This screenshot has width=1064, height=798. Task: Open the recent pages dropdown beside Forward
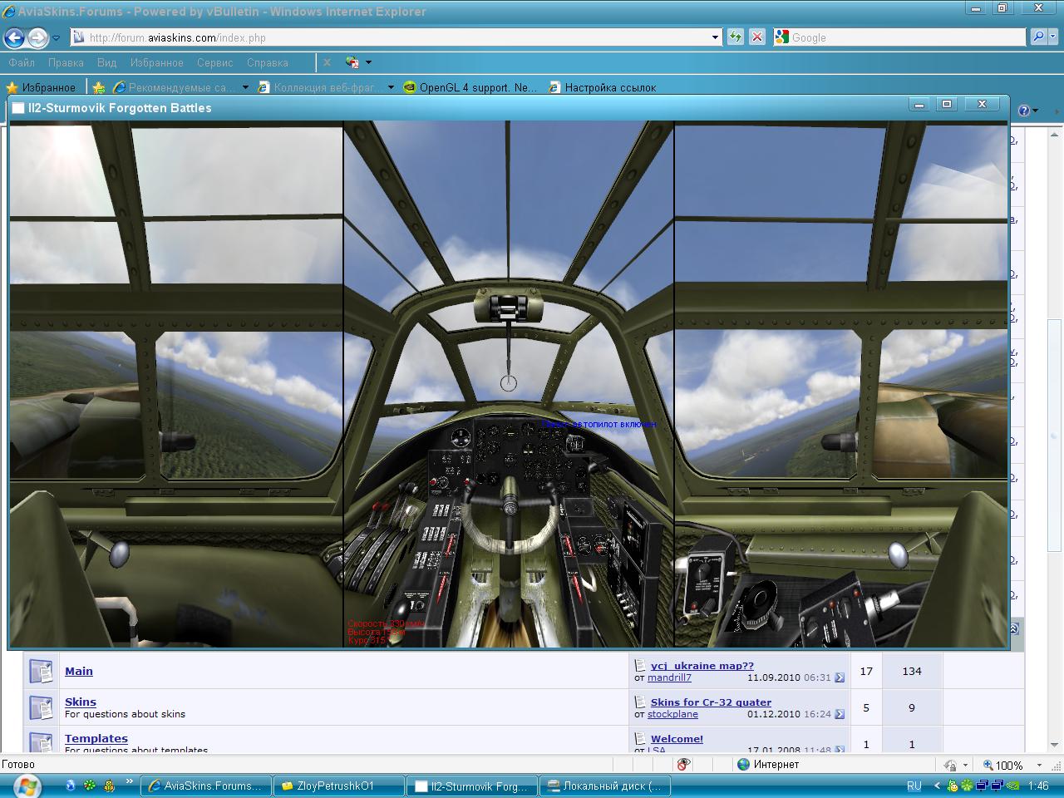pos(57,37)
